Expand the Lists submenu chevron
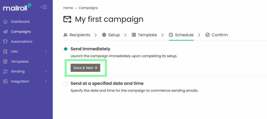Image resolution: width=267 pixels, height=119 pixels. (46, 51)
